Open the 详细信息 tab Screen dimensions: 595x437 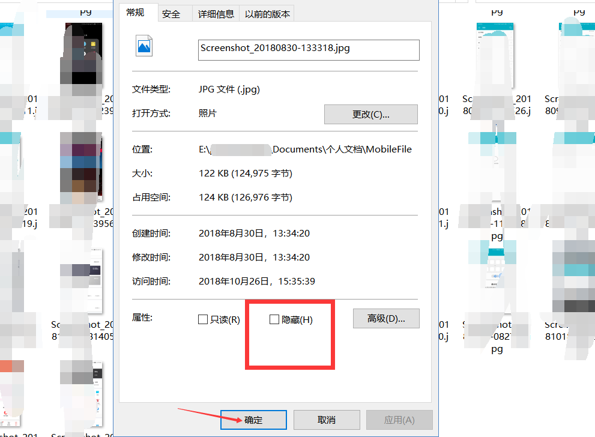click(216, 13)
